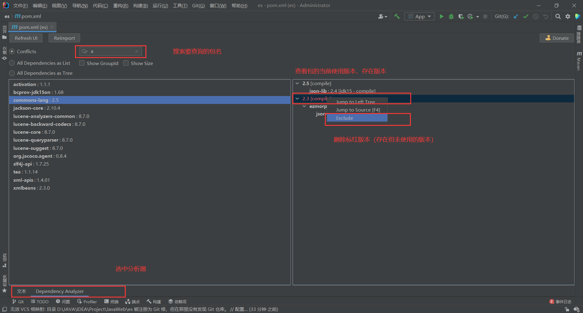Rollback changes with the undo icon
Image resolution: width=583 pixels, height=313 pixels.
[x=546, y=16]
